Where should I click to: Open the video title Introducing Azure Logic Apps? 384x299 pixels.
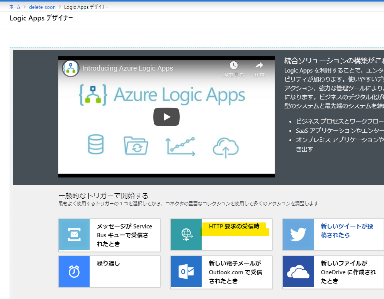coord(127,68)
